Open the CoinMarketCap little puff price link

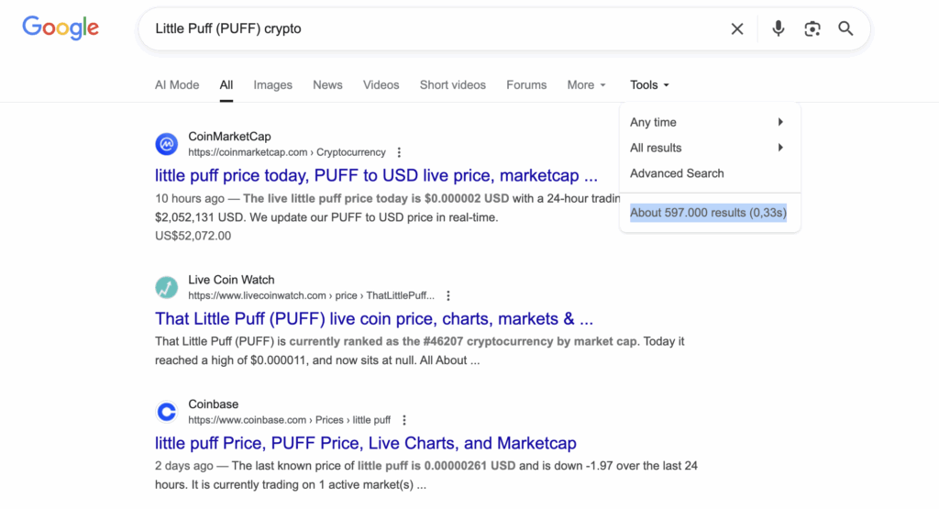[376, 175]
